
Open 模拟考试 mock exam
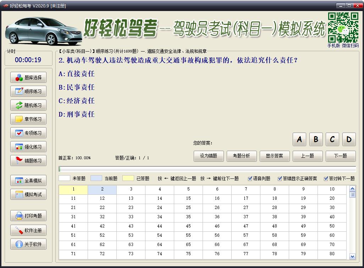point(28,194)
